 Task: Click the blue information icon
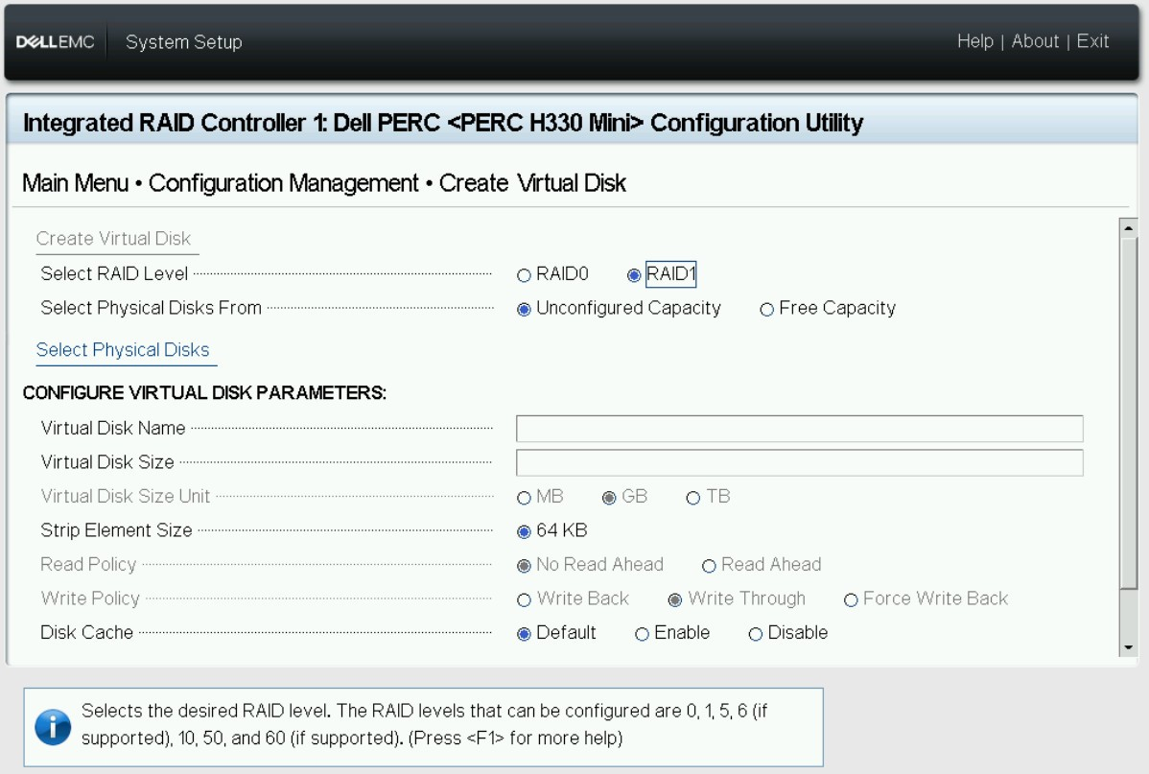(53, 727)
